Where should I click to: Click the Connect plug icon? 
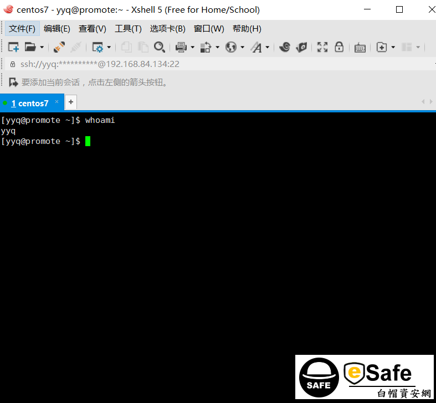pyautogui.click(x=59, y=47)
